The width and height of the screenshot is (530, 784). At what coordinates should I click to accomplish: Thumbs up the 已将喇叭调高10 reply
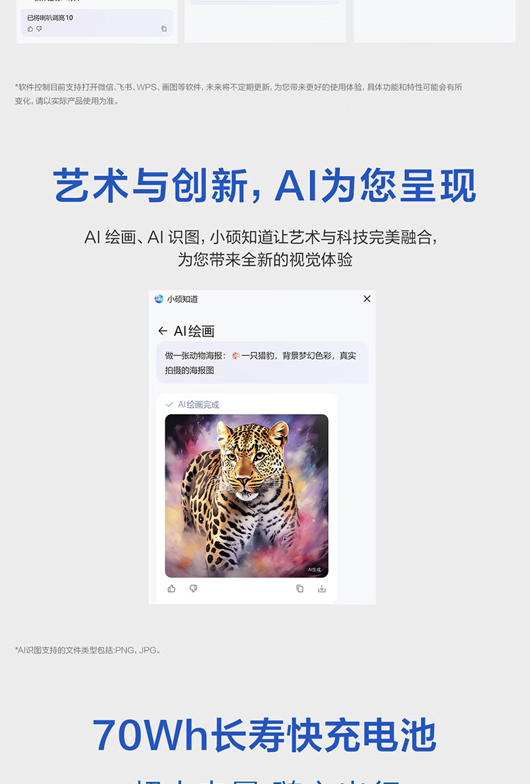pyautogui.click(x=30, y=29)
